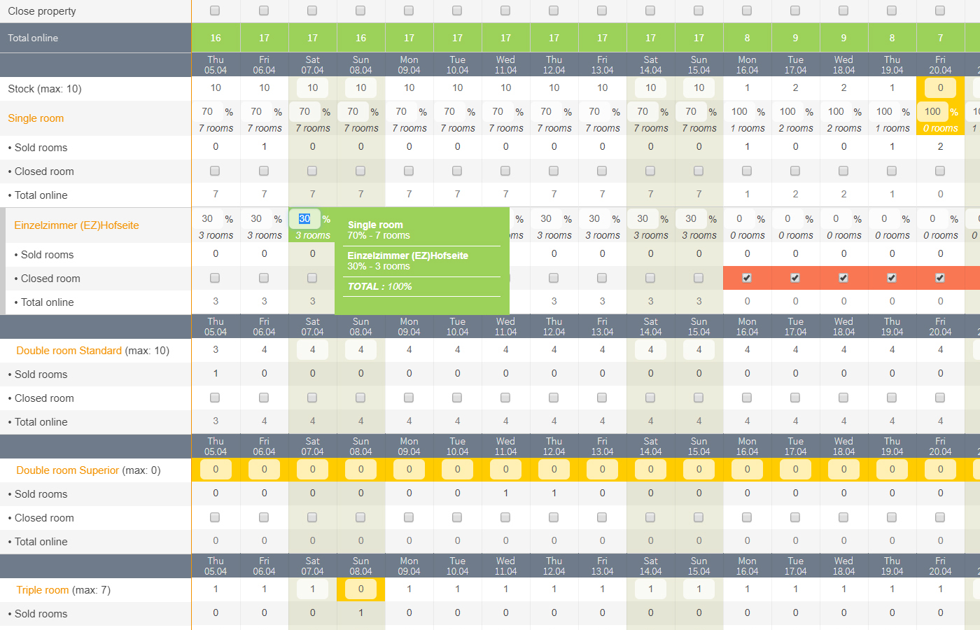The width and height of the screenshot is (980, 630).
Task: Tick Close property checkbox for Thu 05.04
Action: pyautogui.click(x=215, y=10)
